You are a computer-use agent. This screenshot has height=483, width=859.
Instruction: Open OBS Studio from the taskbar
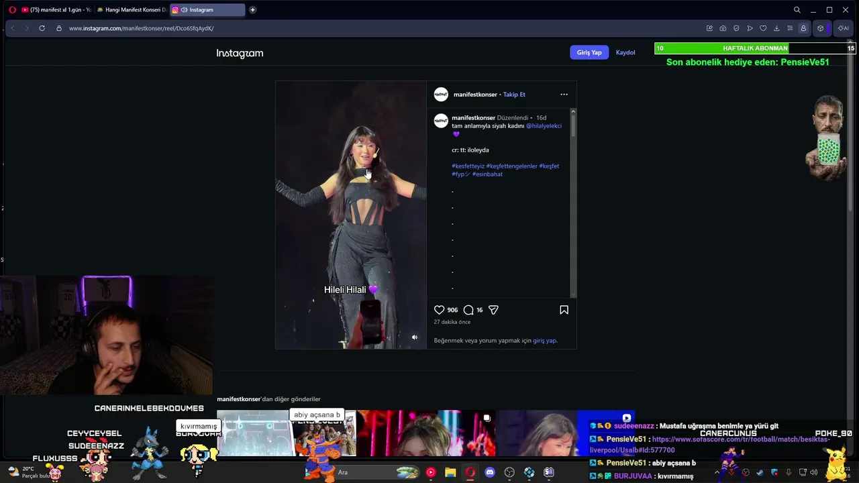tap(509, 472)
